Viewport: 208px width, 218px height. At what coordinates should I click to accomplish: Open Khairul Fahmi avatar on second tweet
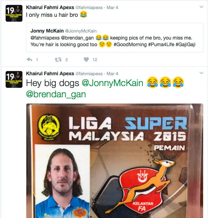(14, 79)
